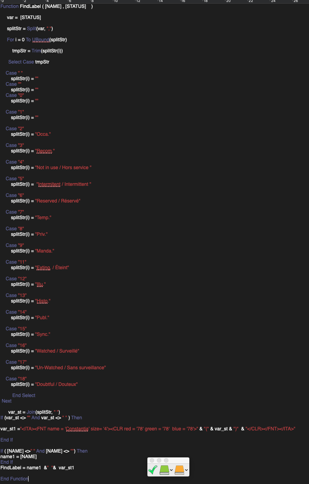The height and width of the screenshot is (484, 309).
Task: Click the misspelled word 'Recom.' string
Action: 45,151
